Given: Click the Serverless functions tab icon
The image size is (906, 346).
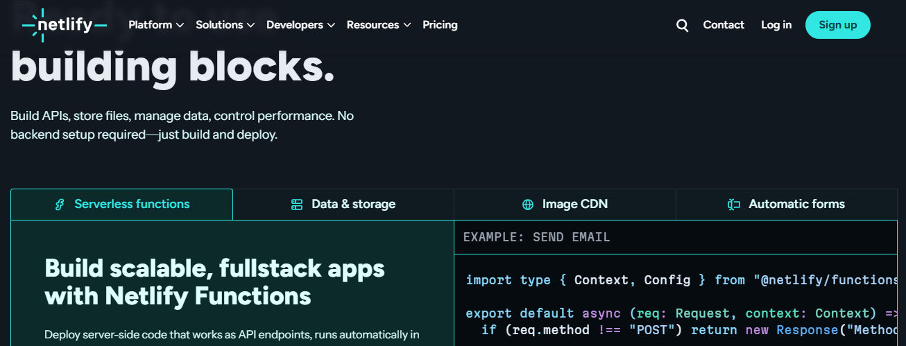Looking at the screenshot, I should [x=60, y=205].
